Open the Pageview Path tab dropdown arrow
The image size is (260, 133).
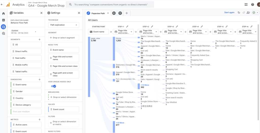[x=108, y=13]
